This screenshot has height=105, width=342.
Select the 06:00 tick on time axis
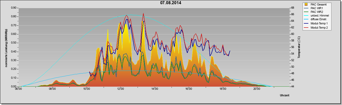tap(18, 89)
